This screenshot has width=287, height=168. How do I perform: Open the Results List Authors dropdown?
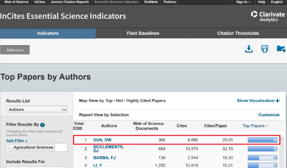[37, 109]
